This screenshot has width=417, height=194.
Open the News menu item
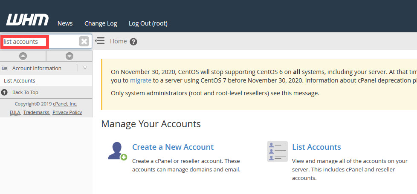click(65, 23)
